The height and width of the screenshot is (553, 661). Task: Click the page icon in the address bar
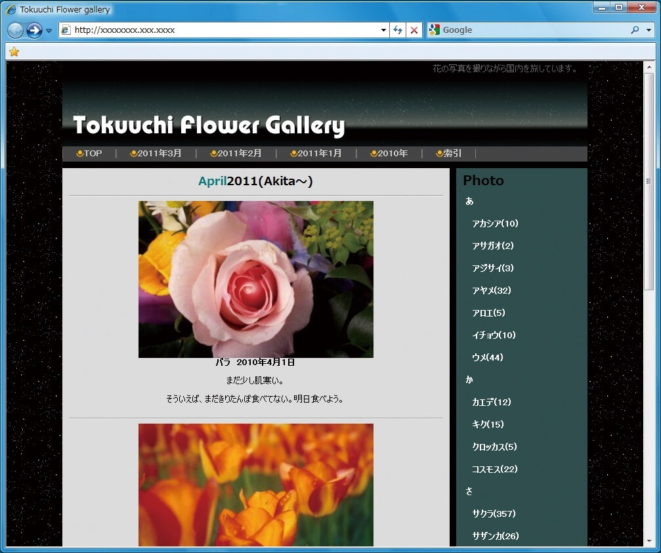[66, 30]
